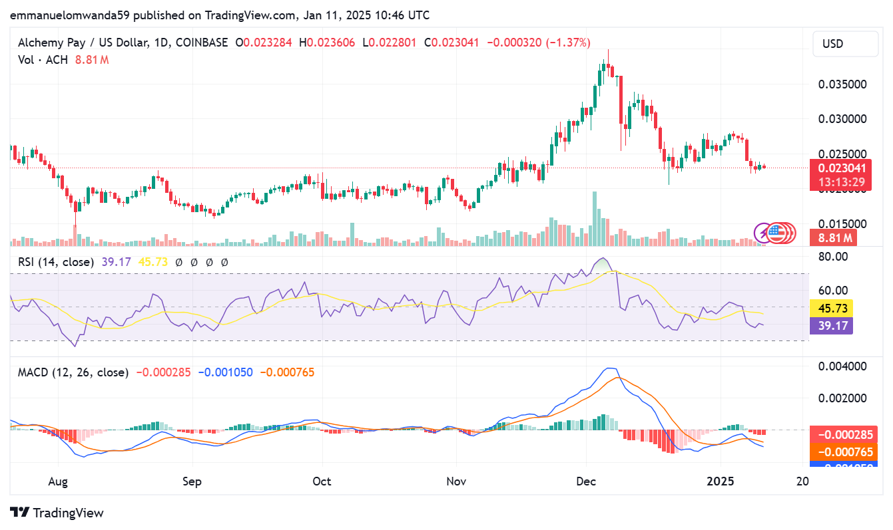Click the 8.81 M value in the volume legend
893x530 pixels.
(93, 60)
